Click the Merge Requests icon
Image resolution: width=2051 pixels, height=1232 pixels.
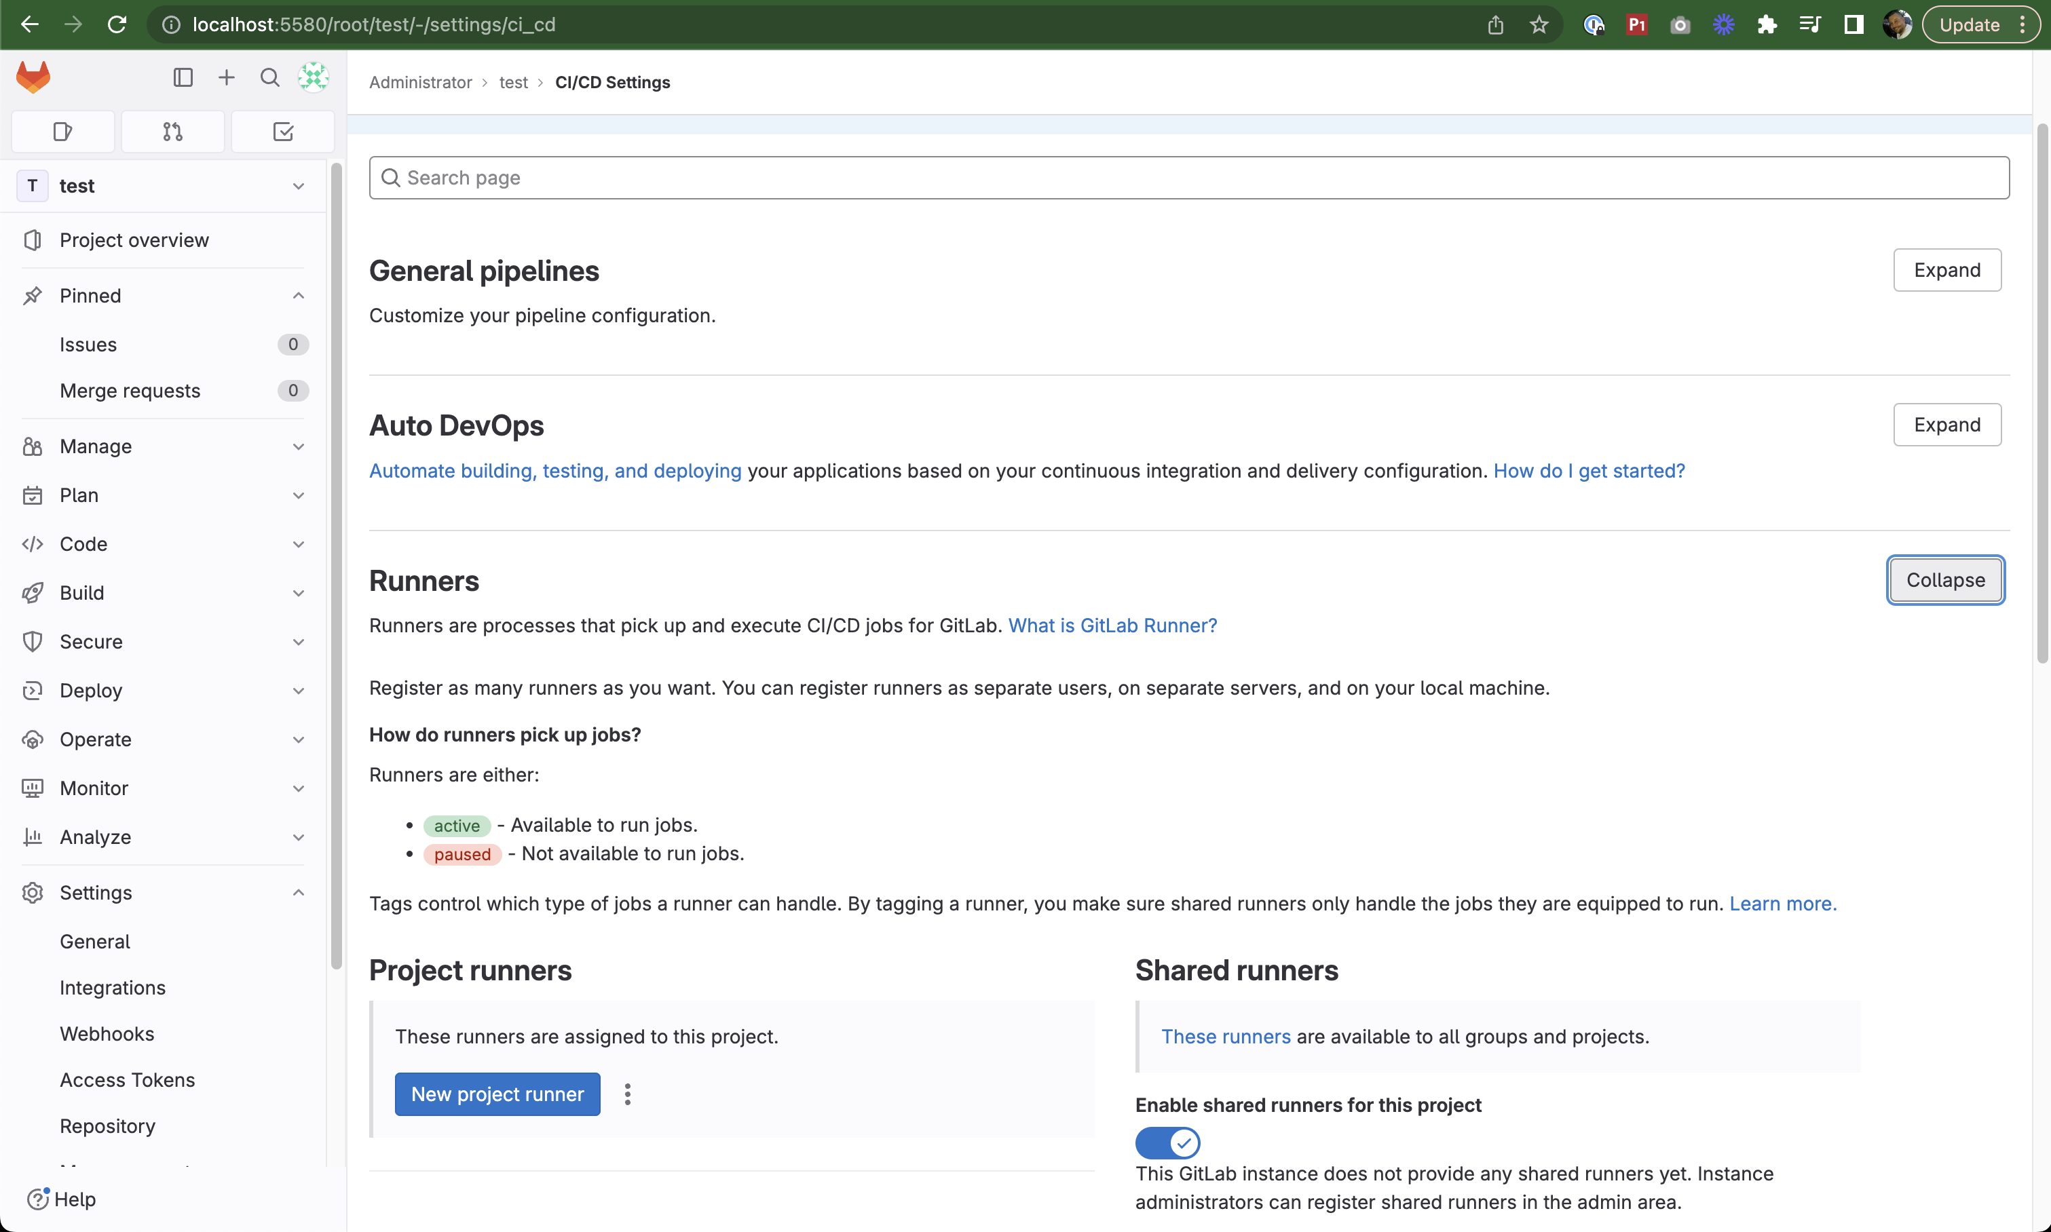[172, 132]
